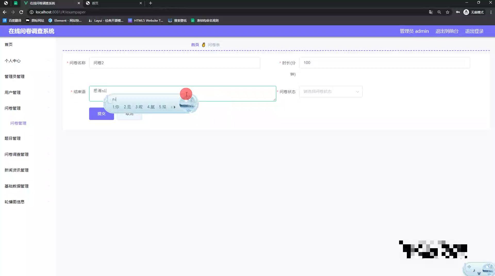Click the 提交 submit button

pyautogui.click(x=101, y=114)
